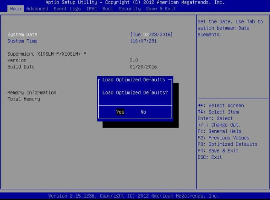Open the Main tab
270x200 pixels.
coord(15,9)
